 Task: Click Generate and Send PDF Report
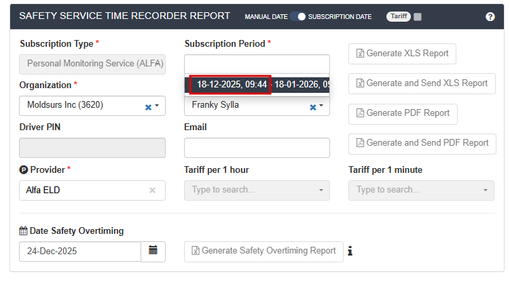click(x=422, y=143)
